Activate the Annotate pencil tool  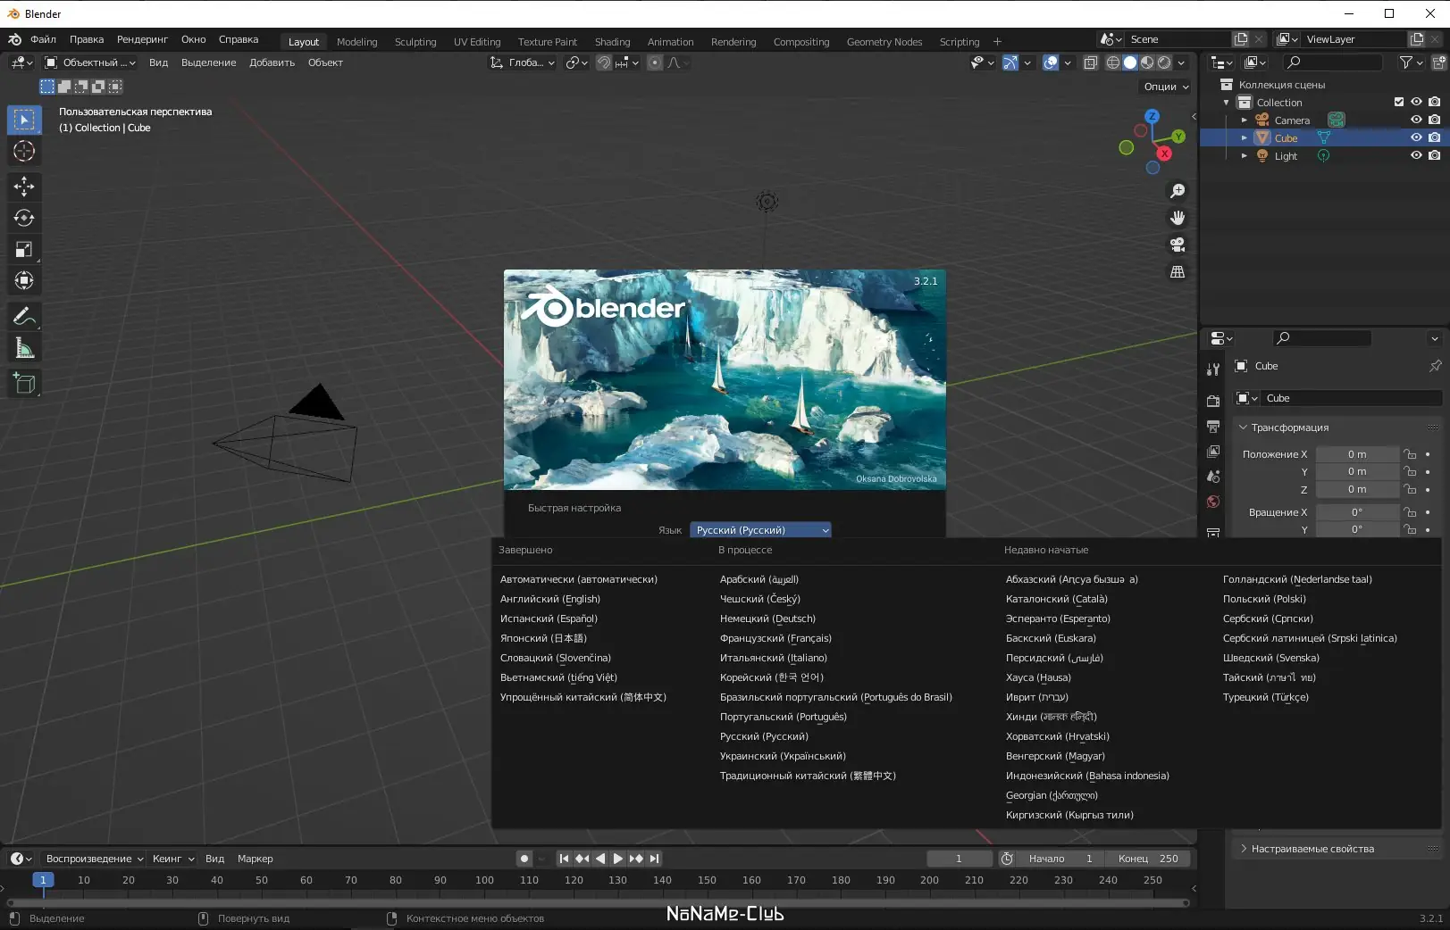[x=24, y=317]
